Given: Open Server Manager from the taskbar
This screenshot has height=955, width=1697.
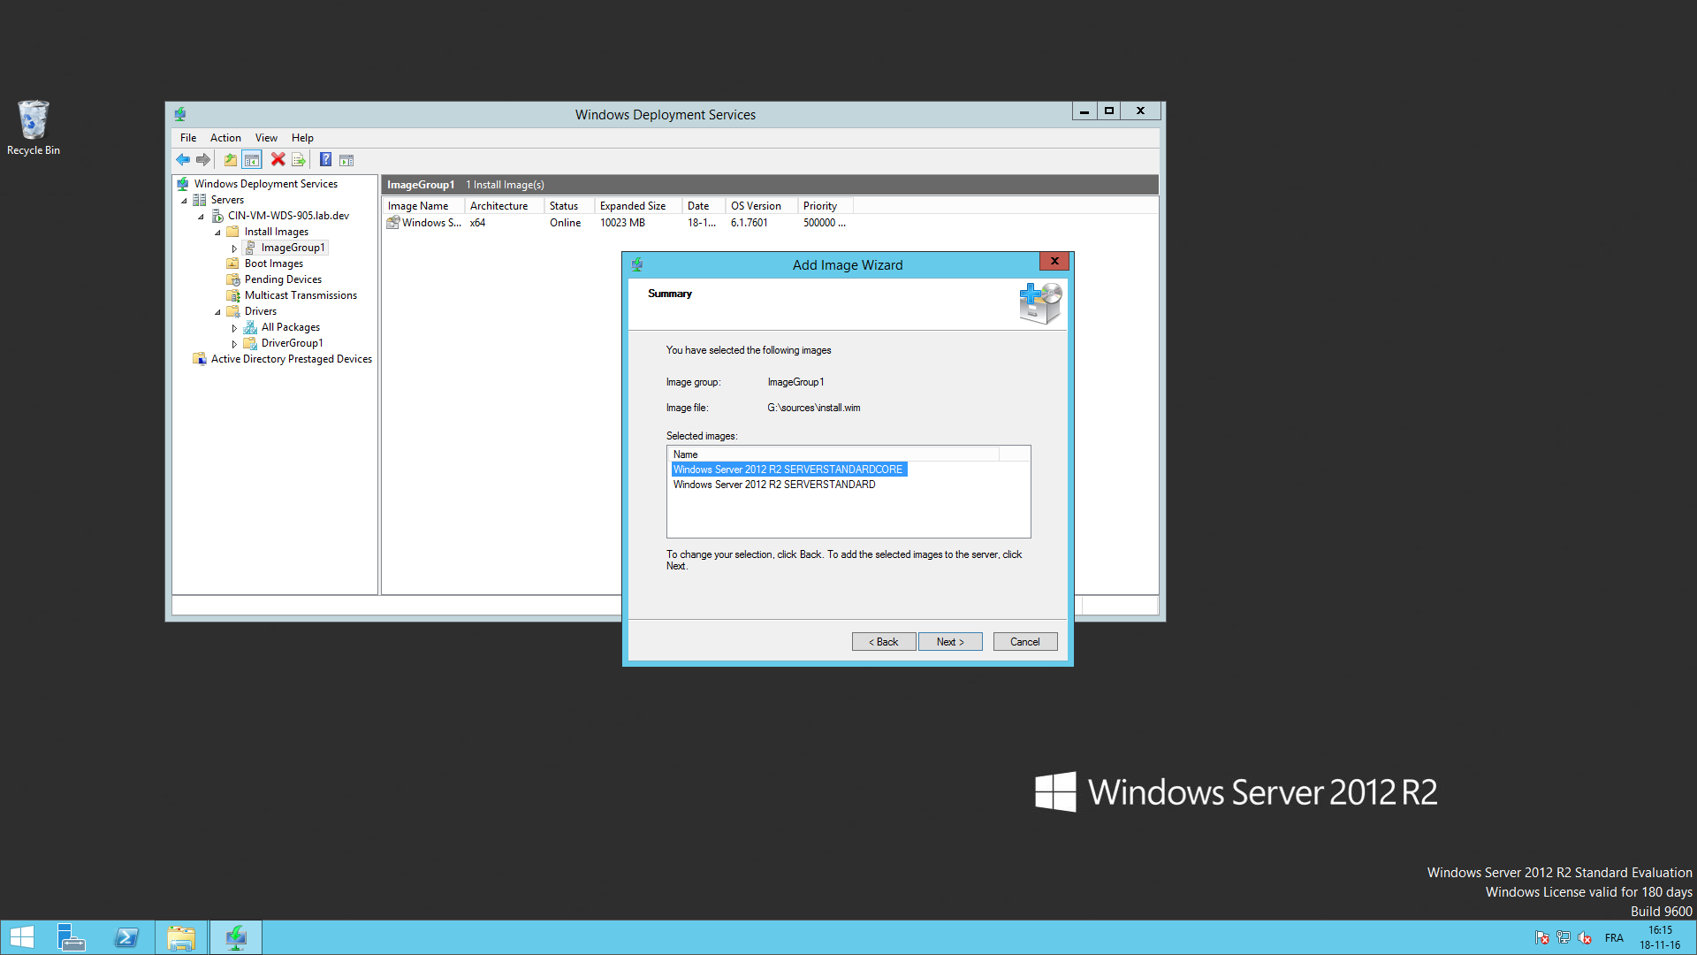Looking at the screenshot, I should pyautogui.click(x=71, y=937).
